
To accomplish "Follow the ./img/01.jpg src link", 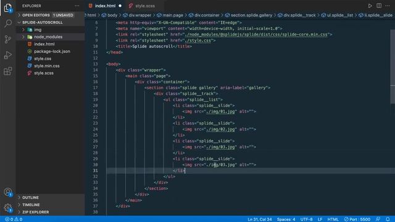I will [x=221, y=112].
